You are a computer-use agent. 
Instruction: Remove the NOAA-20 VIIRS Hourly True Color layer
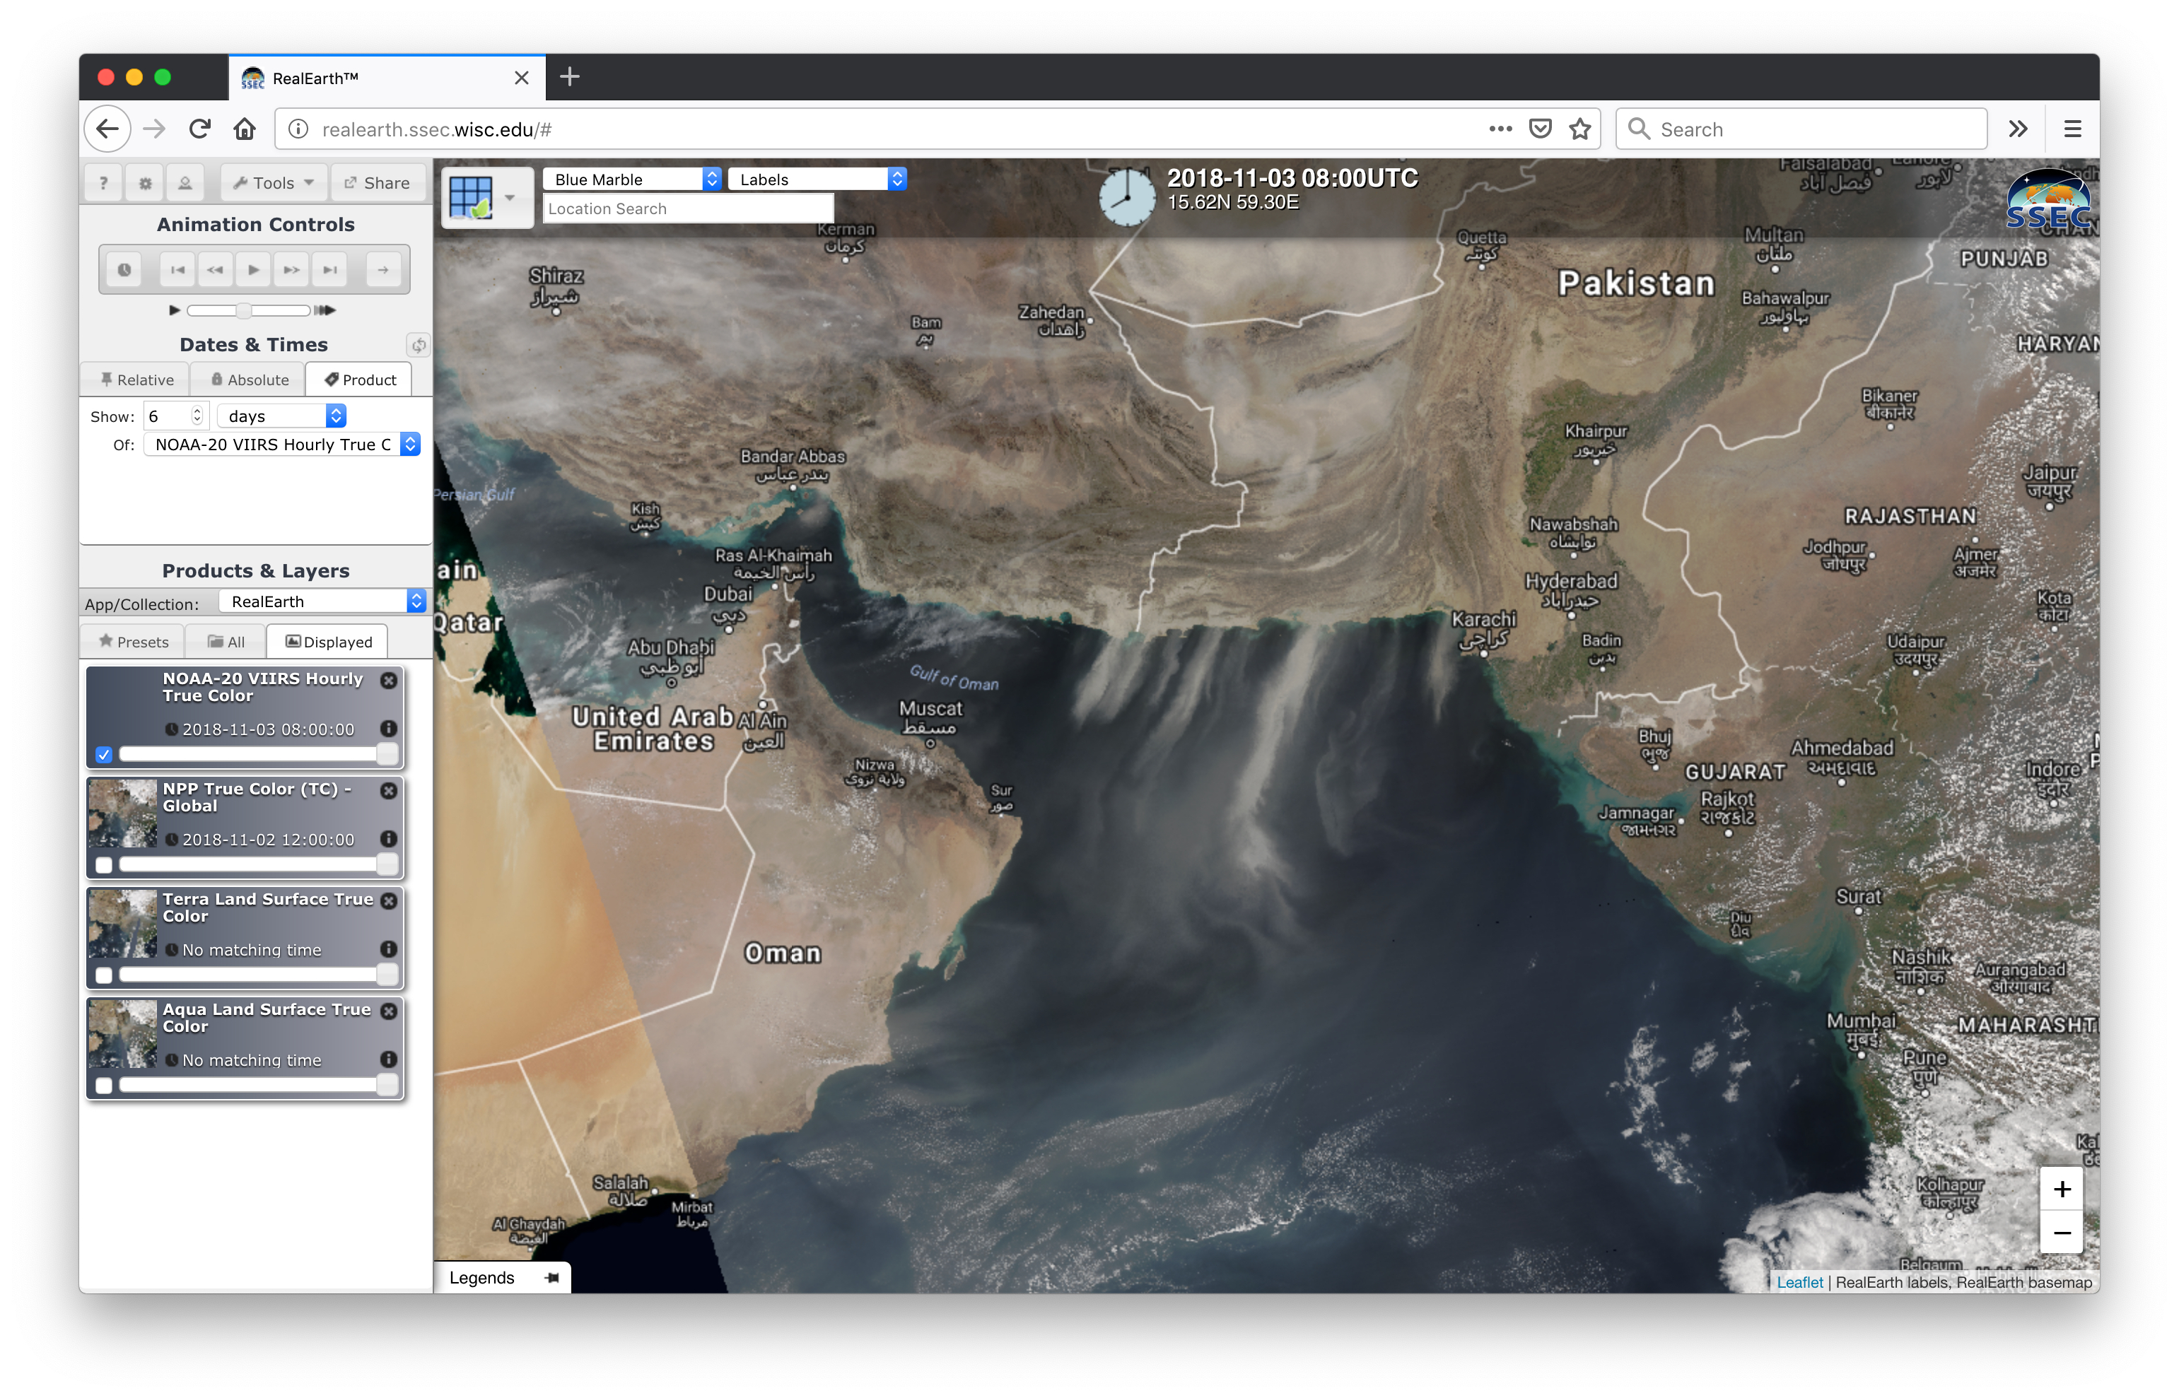coord(389,680)
